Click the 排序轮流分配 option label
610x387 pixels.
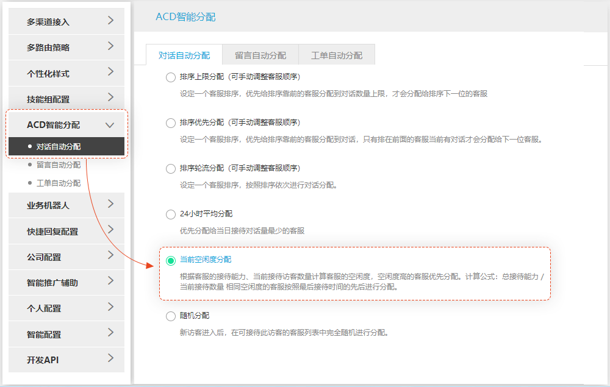coord(240,168)
